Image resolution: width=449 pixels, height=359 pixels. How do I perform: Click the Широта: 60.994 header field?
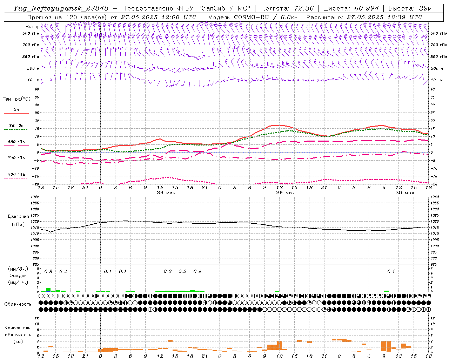pyautogui.click(x=351, y=8)
